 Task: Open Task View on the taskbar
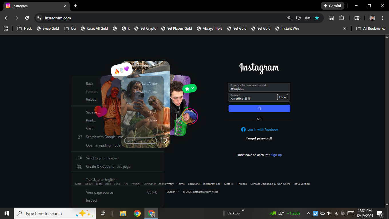pyautogui.click(x=103, y=213)
